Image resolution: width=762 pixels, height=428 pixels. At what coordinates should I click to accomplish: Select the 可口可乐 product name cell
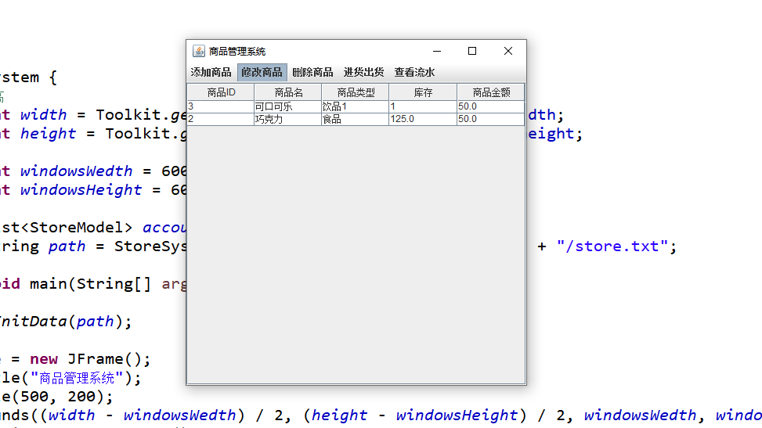[287, 106]
